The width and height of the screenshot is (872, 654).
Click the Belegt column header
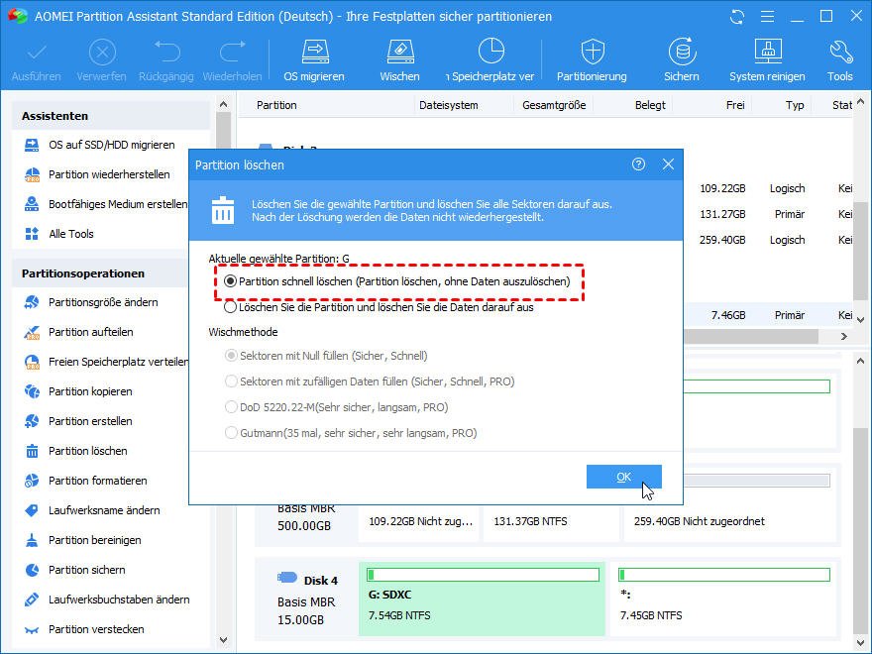650,105
